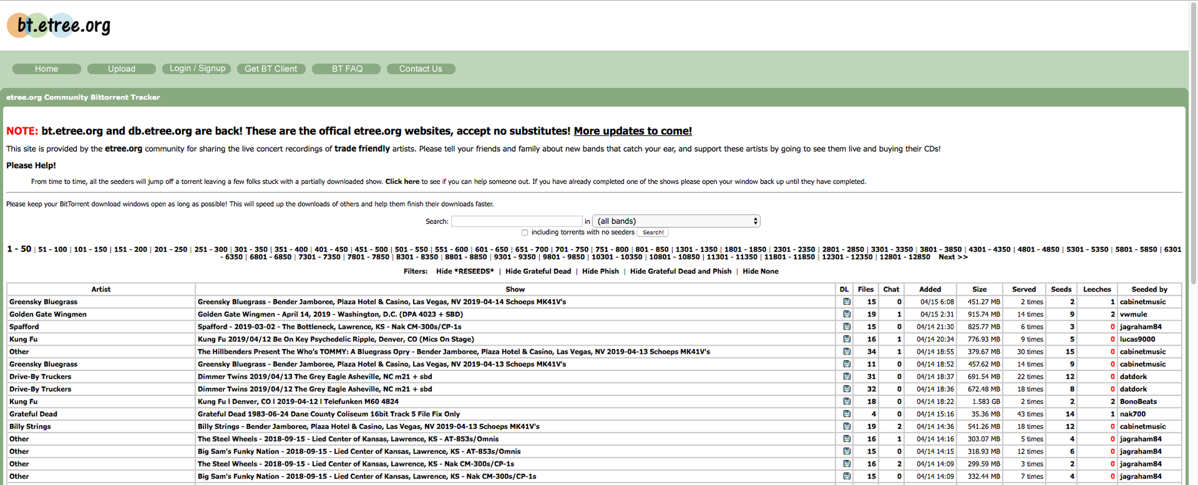Apply Hide None filter

760,271
